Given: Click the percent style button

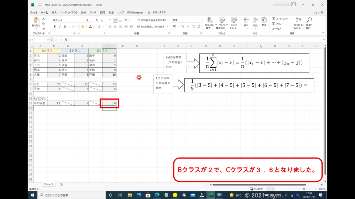Looking at the screenshot, I should pyautogui.click(x=182, y=27).
